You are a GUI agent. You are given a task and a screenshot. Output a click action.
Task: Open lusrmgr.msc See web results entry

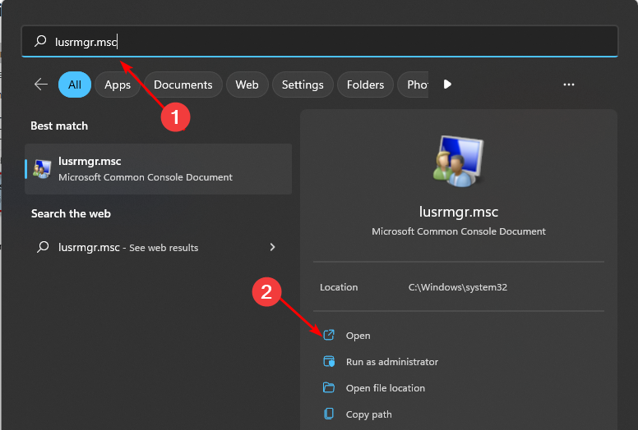coord(159,247)
